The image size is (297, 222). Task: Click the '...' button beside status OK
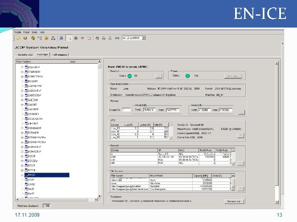click(159, 76)
